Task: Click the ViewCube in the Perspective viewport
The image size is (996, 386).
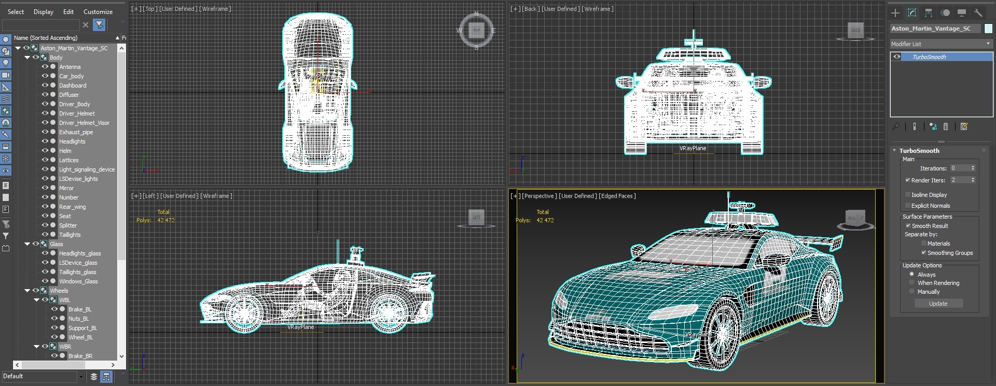Action: (x=856, y=220)
